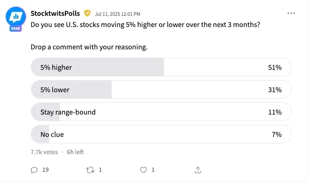
Task: Open the comment bubble icon
Action: point(34,170)
